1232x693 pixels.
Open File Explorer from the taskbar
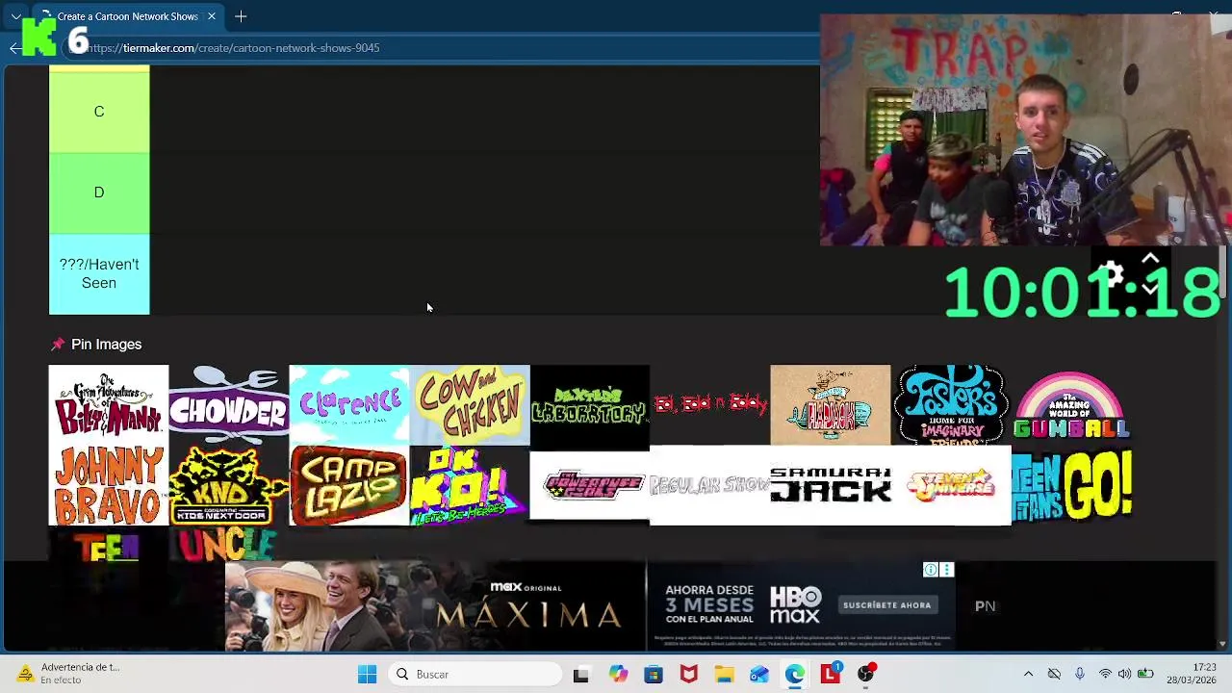click(724, 675)
